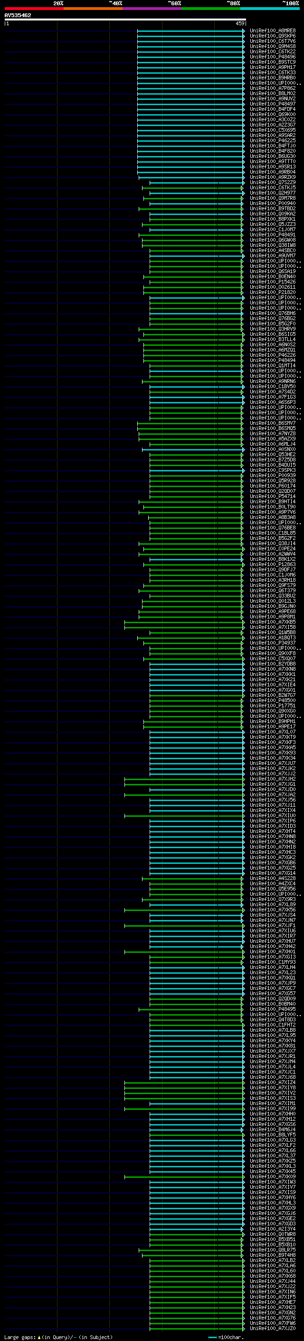Open hit UniRef100_Q9SKP6
This screenshot has width=304, height=1341.
(273, 36)
